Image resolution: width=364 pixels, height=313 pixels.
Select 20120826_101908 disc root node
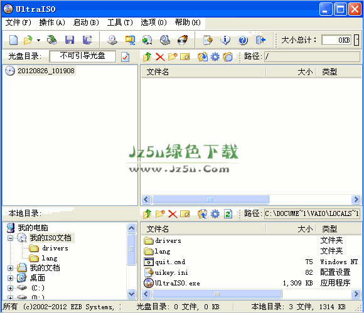pyautogui.click(x=46, y=71)
